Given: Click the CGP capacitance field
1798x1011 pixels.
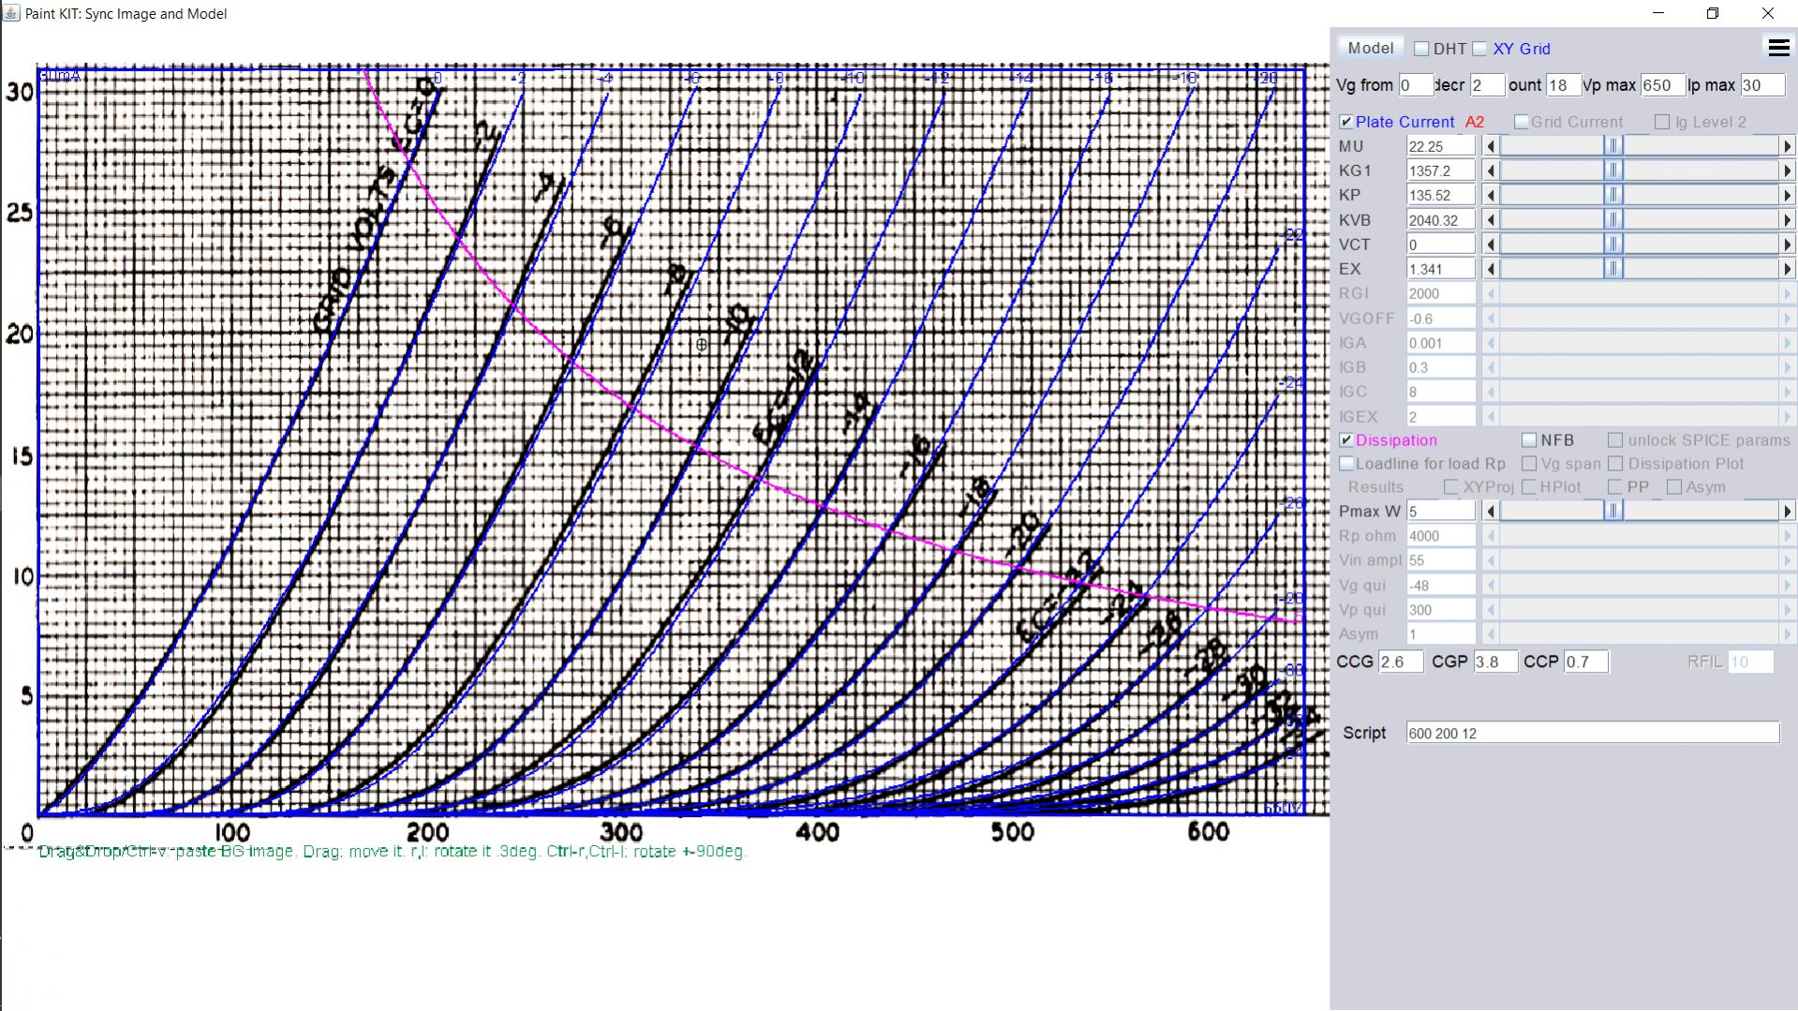Looking at the screenshot, I should coord(1495,662).
